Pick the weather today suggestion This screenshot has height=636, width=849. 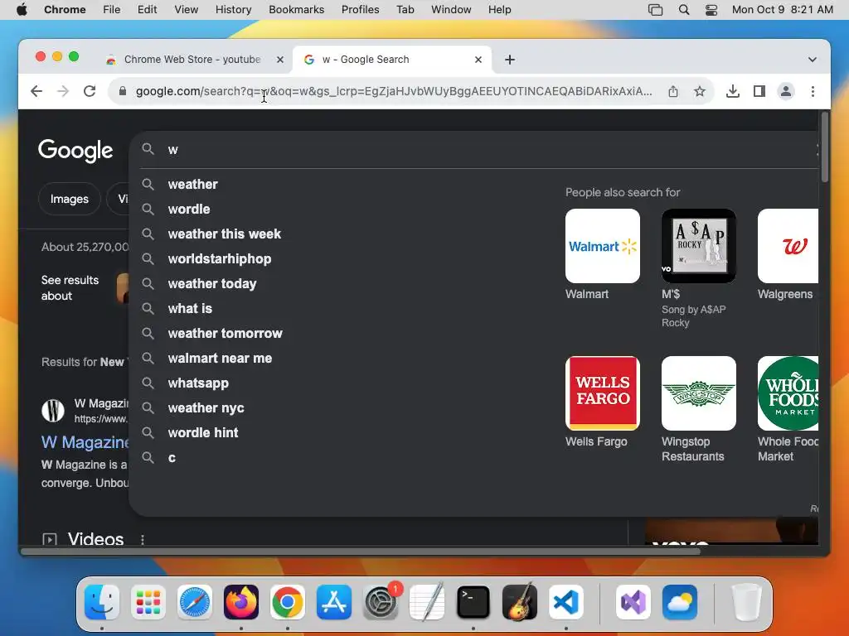click(211, 284)
